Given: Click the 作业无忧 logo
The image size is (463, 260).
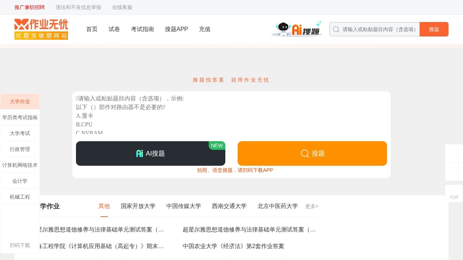Looking at the screenshot, I should coord(41,29).
